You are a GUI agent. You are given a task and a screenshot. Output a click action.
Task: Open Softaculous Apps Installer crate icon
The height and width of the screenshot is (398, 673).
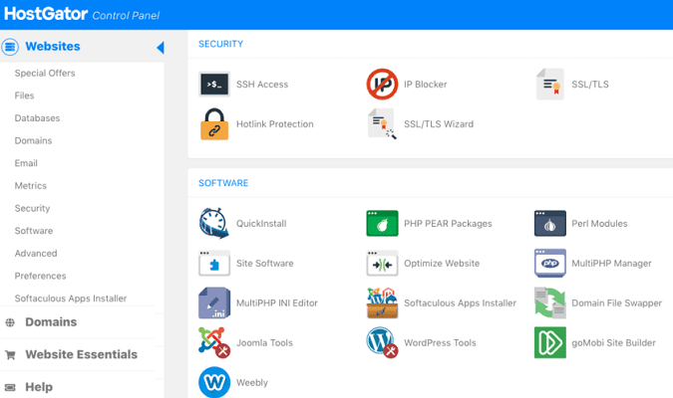pos(382,302)
